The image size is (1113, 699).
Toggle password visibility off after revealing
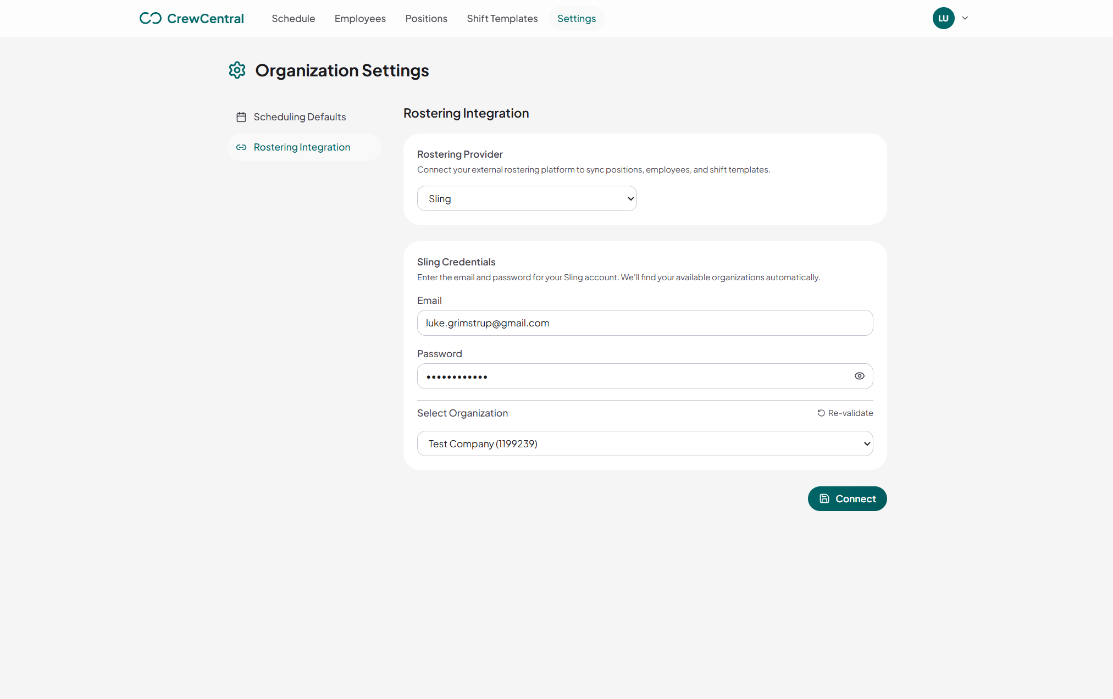click(x=860, y=376)
